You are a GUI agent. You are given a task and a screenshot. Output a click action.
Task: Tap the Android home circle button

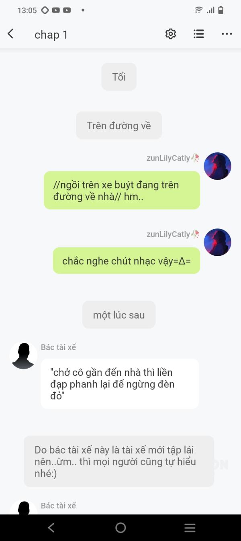point(120,528)
